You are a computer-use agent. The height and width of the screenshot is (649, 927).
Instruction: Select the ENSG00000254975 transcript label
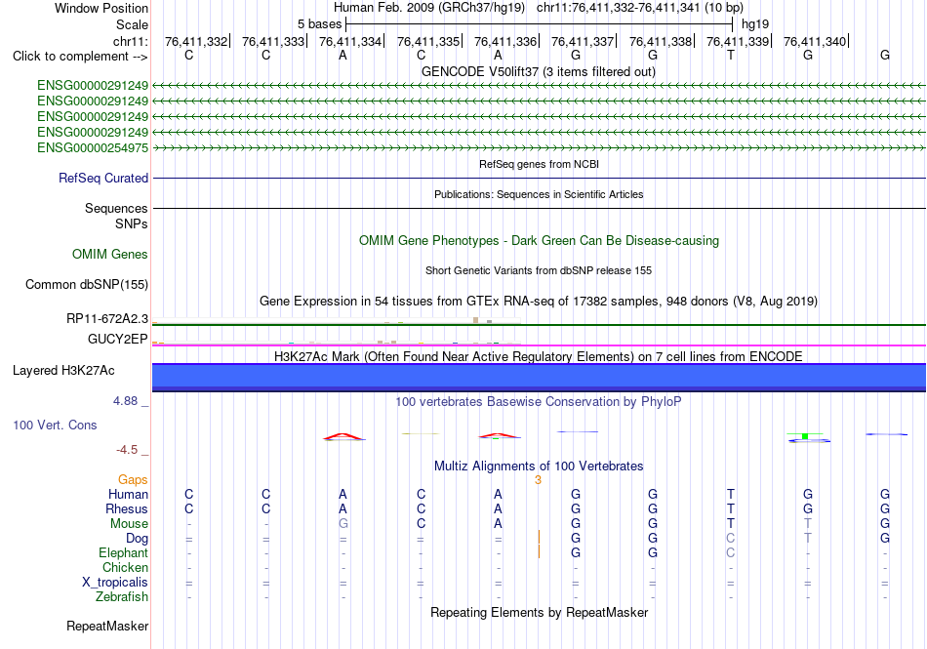point(93,147)
